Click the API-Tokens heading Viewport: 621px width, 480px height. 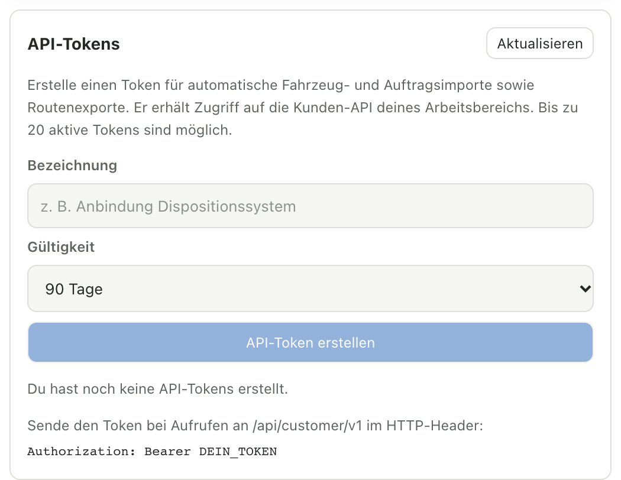(x=74, y=44)
